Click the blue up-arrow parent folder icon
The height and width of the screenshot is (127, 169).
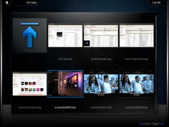coord(30,35)
